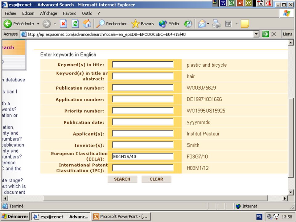The width and height of the screenshot is (296, 222).
Task: Click example text 'plastic and bicycle'
Action: (x=207, y=65)
